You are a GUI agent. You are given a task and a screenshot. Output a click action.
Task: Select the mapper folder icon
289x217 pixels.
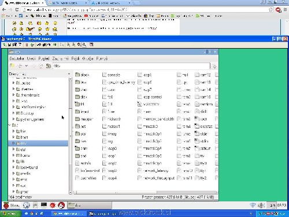(77, 119)
